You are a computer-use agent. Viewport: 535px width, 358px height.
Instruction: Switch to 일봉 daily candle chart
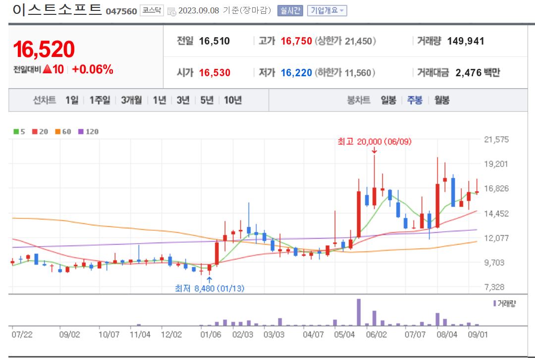389,100
